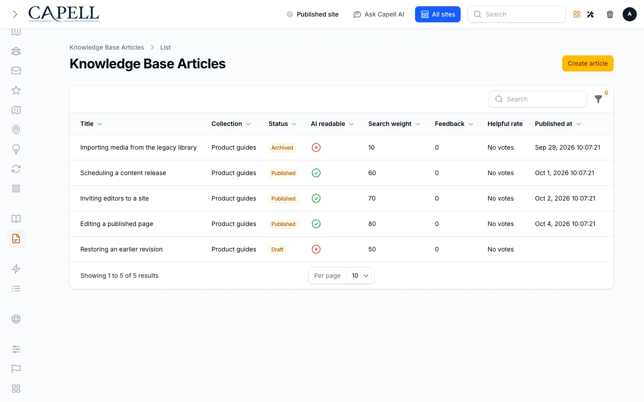Sort table by Status column
The height and width of the screenshot is (402, 644).
tap(283, 124)
